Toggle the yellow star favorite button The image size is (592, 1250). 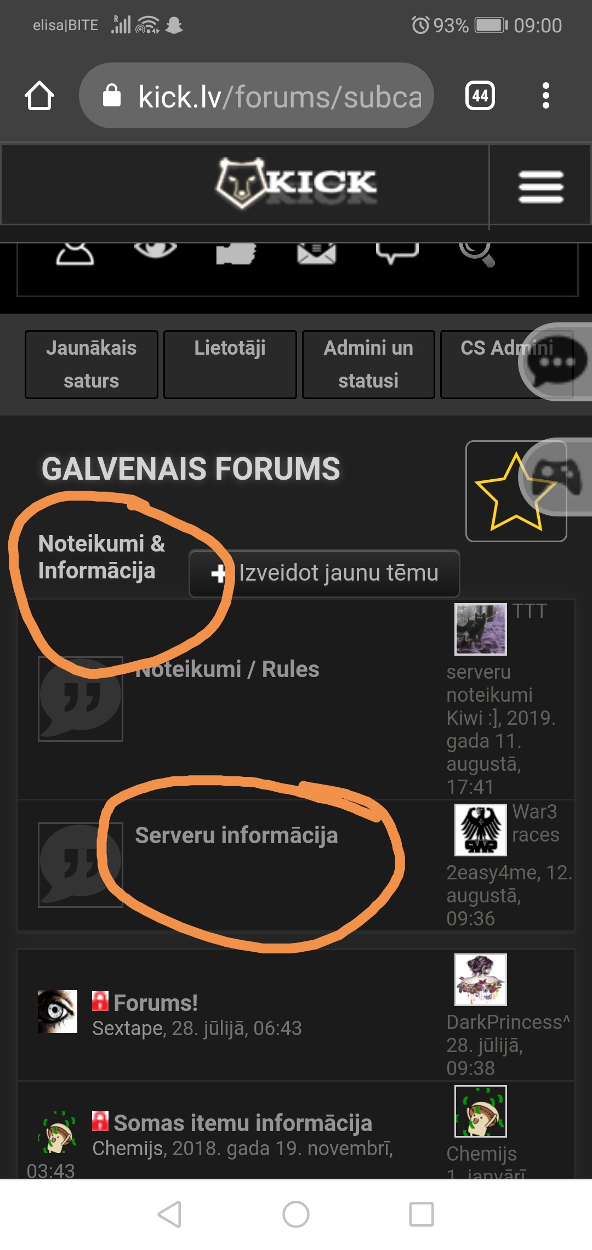tap(516, 491)
